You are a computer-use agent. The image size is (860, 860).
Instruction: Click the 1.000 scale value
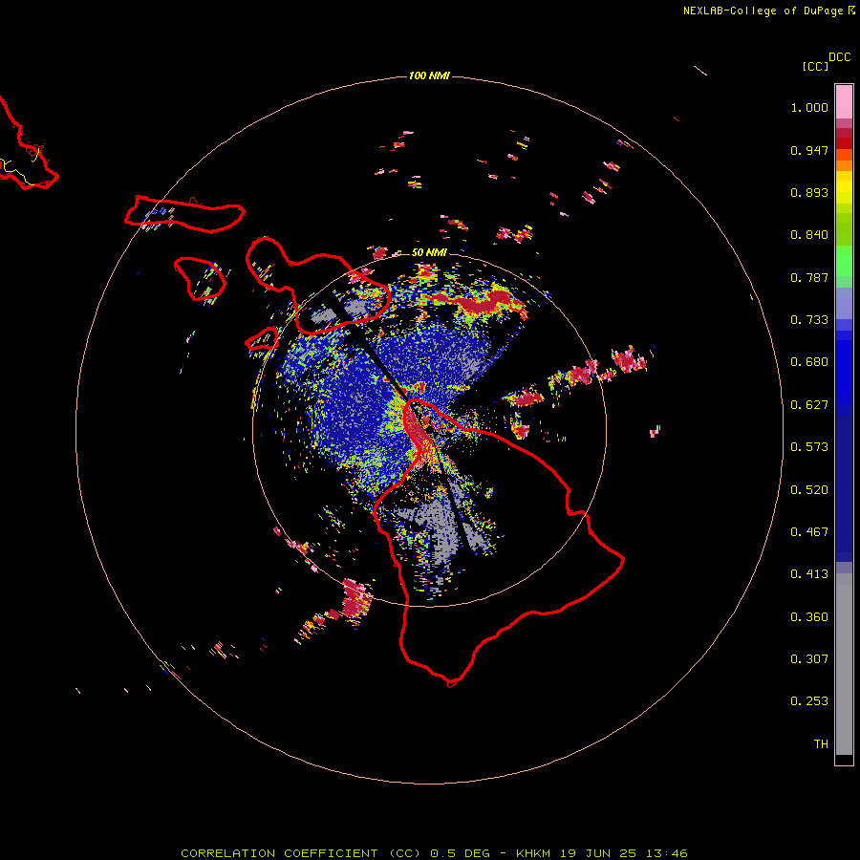(x=809, y=107)
